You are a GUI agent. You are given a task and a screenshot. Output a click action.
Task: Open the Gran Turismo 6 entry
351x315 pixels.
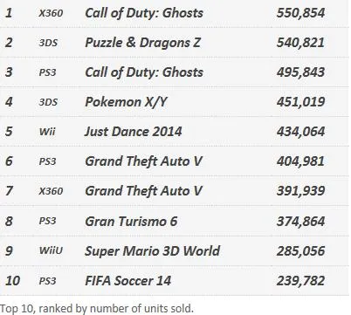[x=131, y=222]
